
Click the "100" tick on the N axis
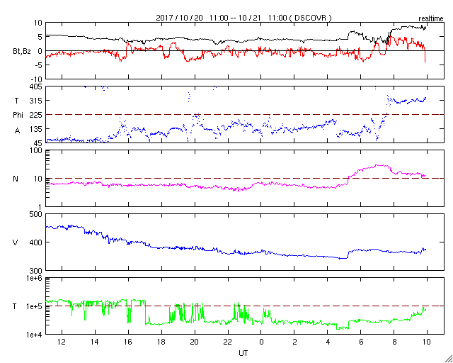point(36,150)
